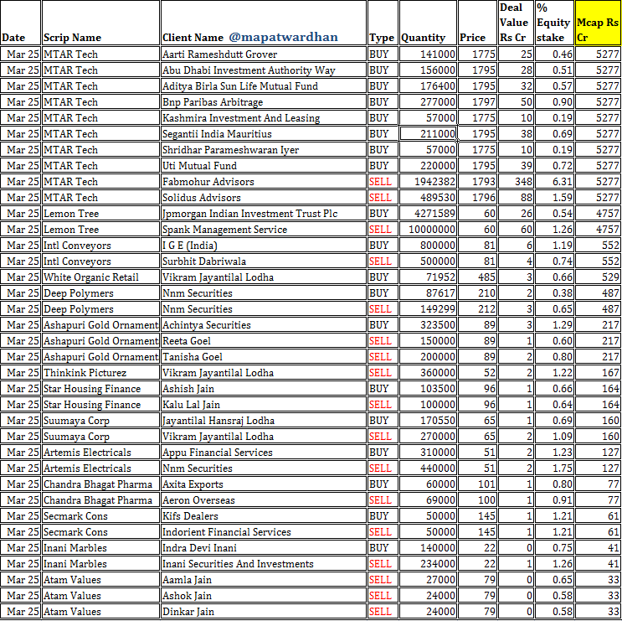
Task: Click Mcap 4757 in Jpmorgan row
Action: coord(599,213)
